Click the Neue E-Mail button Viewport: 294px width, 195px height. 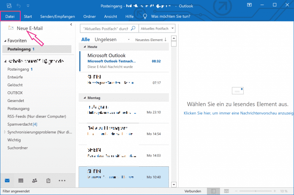click(x=25, y=28)
